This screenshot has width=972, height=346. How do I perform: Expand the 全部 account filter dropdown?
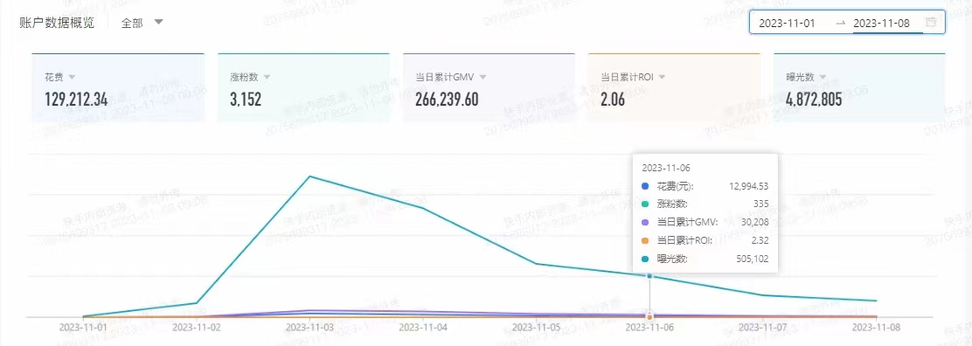coord(142,23)
